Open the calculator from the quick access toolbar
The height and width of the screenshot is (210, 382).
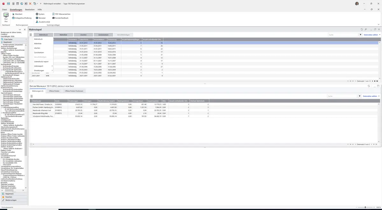pyautogui.click(x=13, y=3)
